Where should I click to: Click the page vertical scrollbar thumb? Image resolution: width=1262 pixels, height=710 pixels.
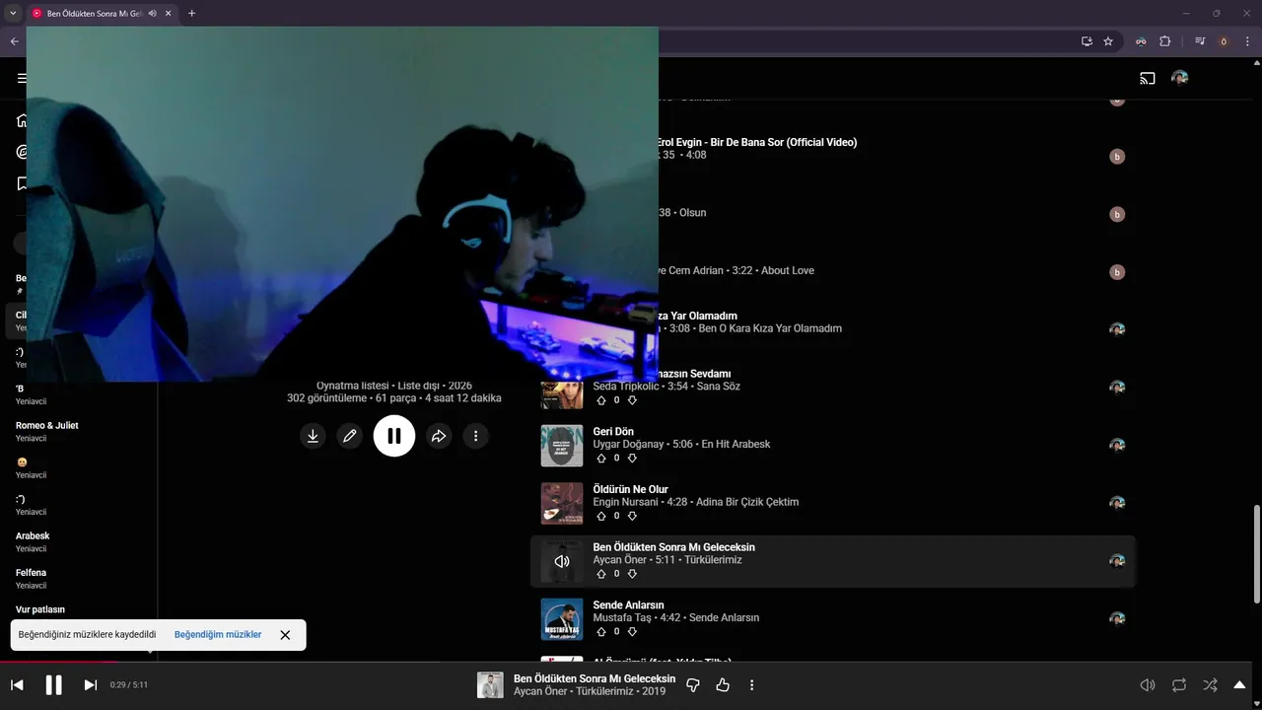[x=1256, y=552]
